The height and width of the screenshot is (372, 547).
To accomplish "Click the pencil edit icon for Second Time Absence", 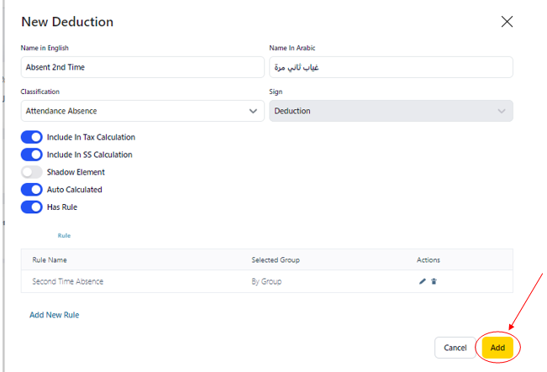I will point(423,281).
